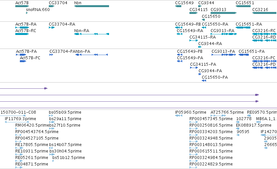This screenshot has height=169, width=277.
Task: Click the IP11769.3prime EST
Action: tap(17, 122)
